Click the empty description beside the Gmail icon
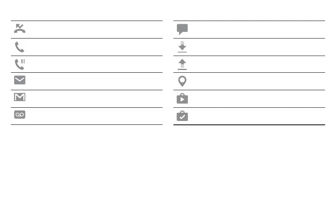Image resolution: width=336 pixels, height=224 pixels. (x=95, y=98)
